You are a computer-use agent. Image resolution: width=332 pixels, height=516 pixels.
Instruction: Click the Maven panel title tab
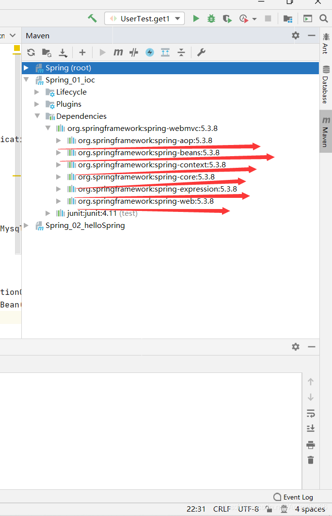pyautogui.click(x=37, y=35)
